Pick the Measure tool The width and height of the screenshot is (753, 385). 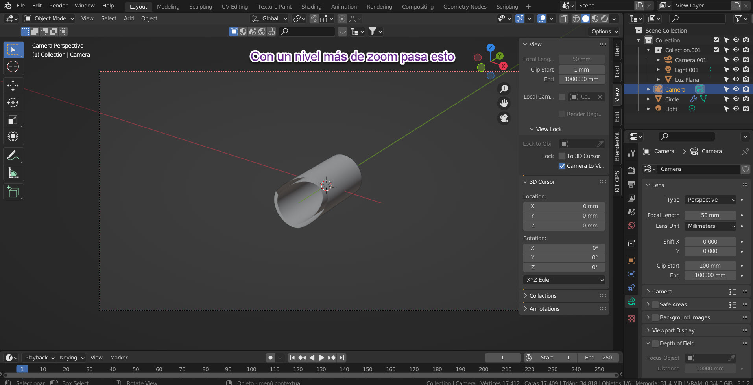click(x=13, y=173)
